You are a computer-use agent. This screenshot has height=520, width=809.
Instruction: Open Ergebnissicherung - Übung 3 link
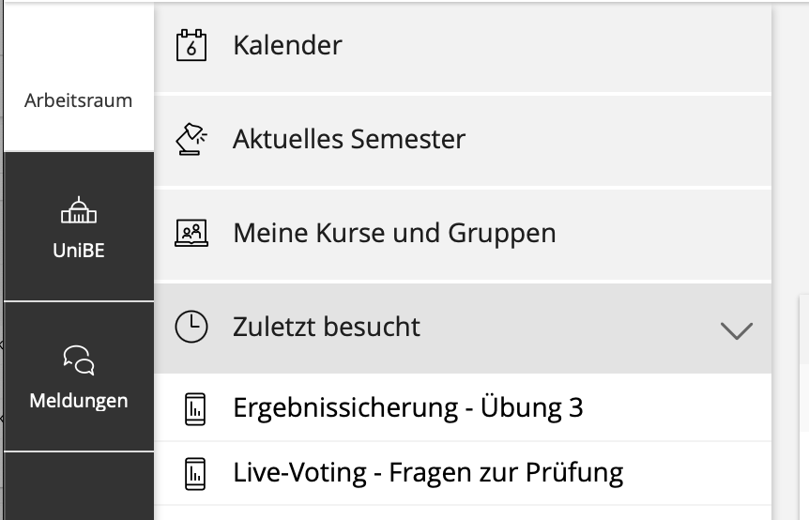[408, 408]
